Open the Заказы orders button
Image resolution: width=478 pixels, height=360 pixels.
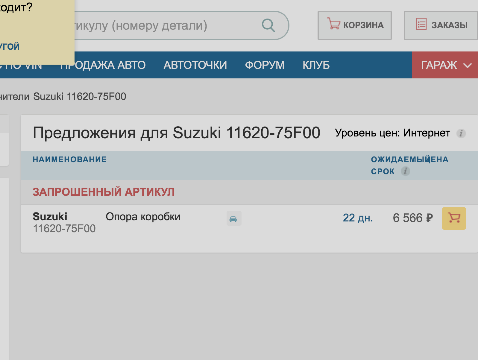[x=441, y=25]
